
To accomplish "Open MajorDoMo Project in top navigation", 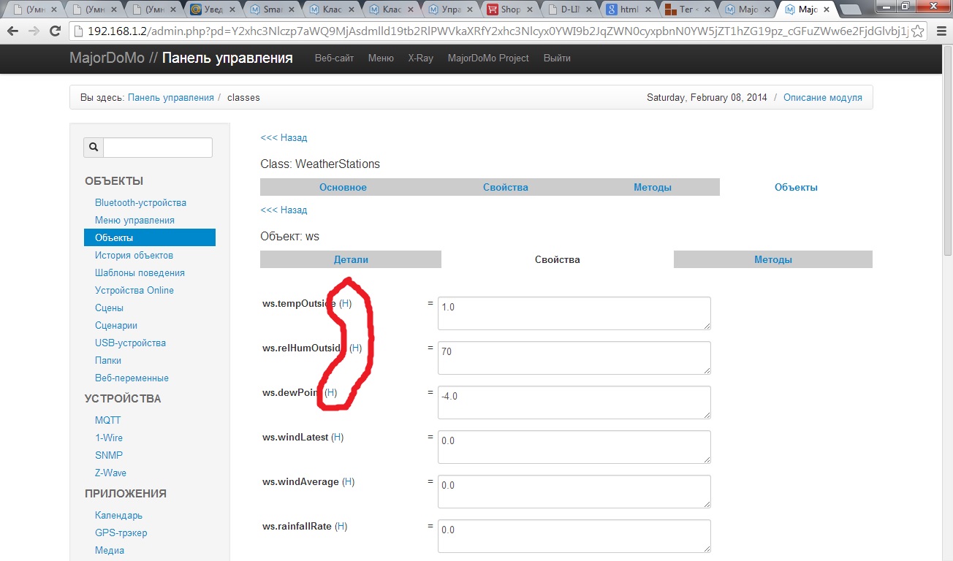I will click(x=488, y=58).
